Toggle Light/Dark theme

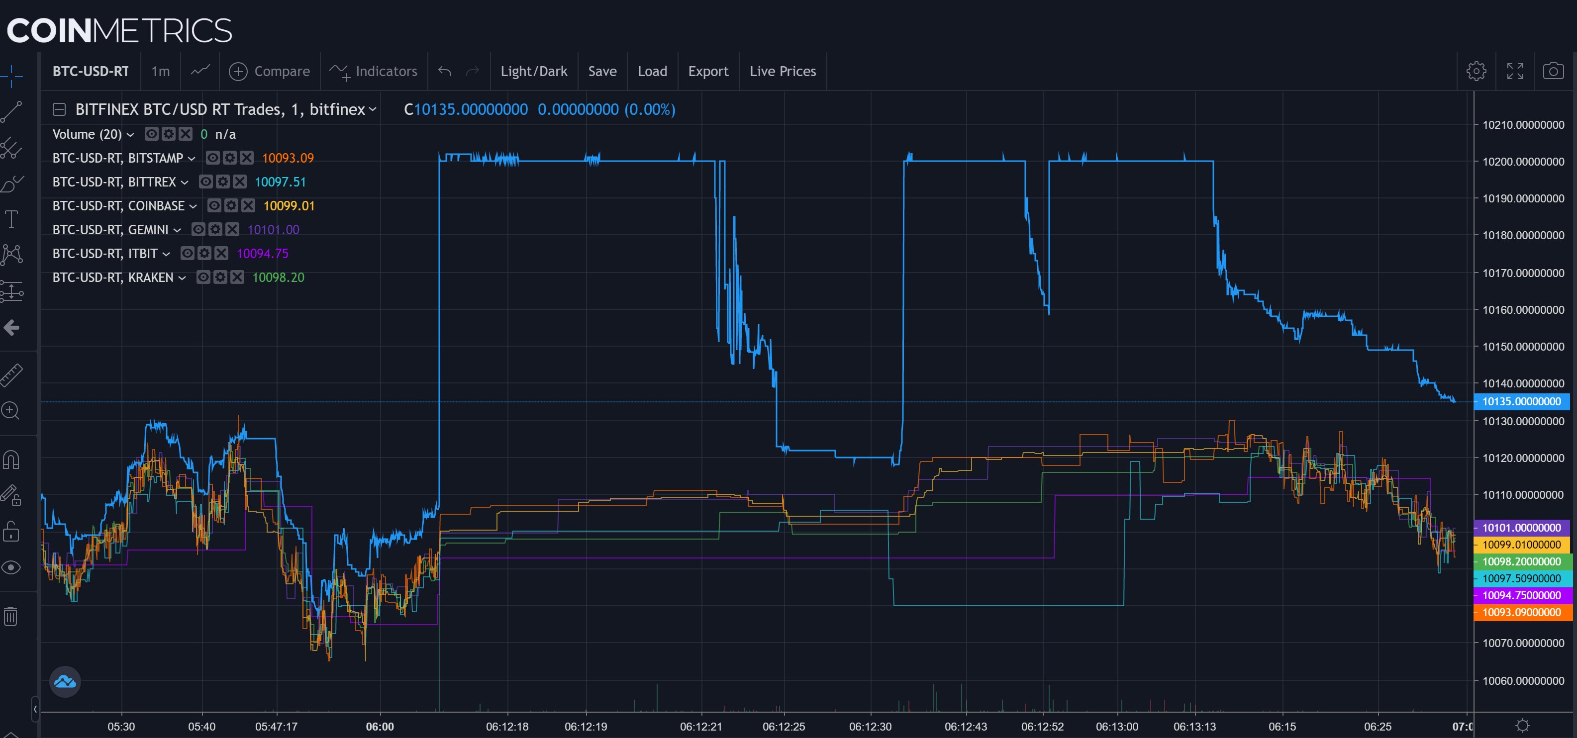coord(534,72)
